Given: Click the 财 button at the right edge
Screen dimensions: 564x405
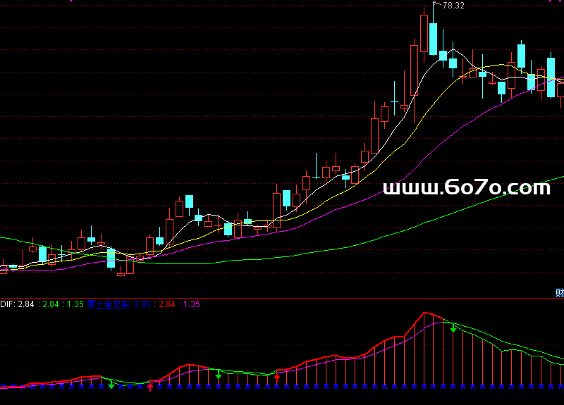Looking at the screenshot, I should [560, 292].
